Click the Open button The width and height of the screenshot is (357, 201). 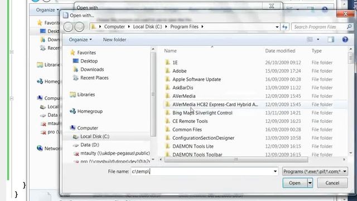[295, 183]
